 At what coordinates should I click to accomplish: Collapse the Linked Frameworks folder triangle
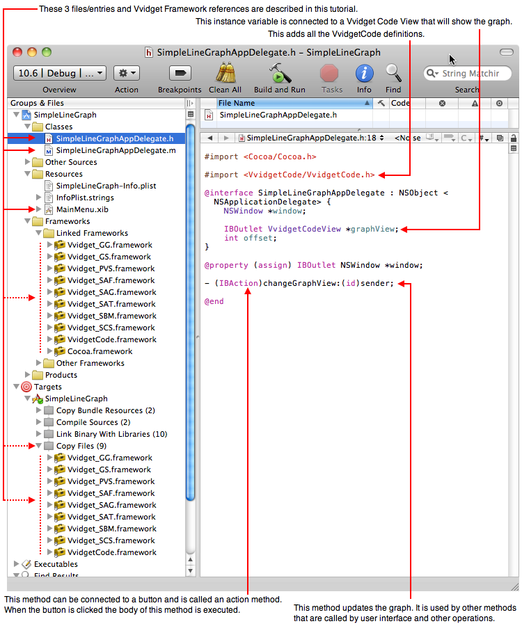tap(39, 233)
